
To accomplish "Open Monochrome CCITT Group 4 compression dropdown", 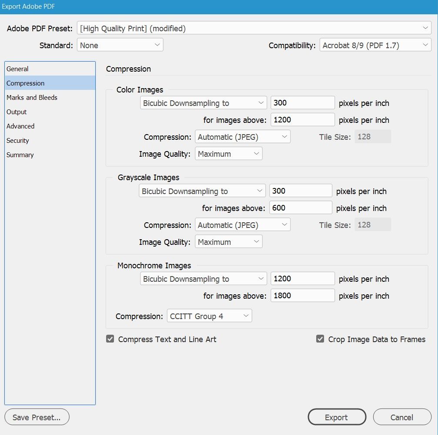I will pyautogui.click(x=209, y=316).
